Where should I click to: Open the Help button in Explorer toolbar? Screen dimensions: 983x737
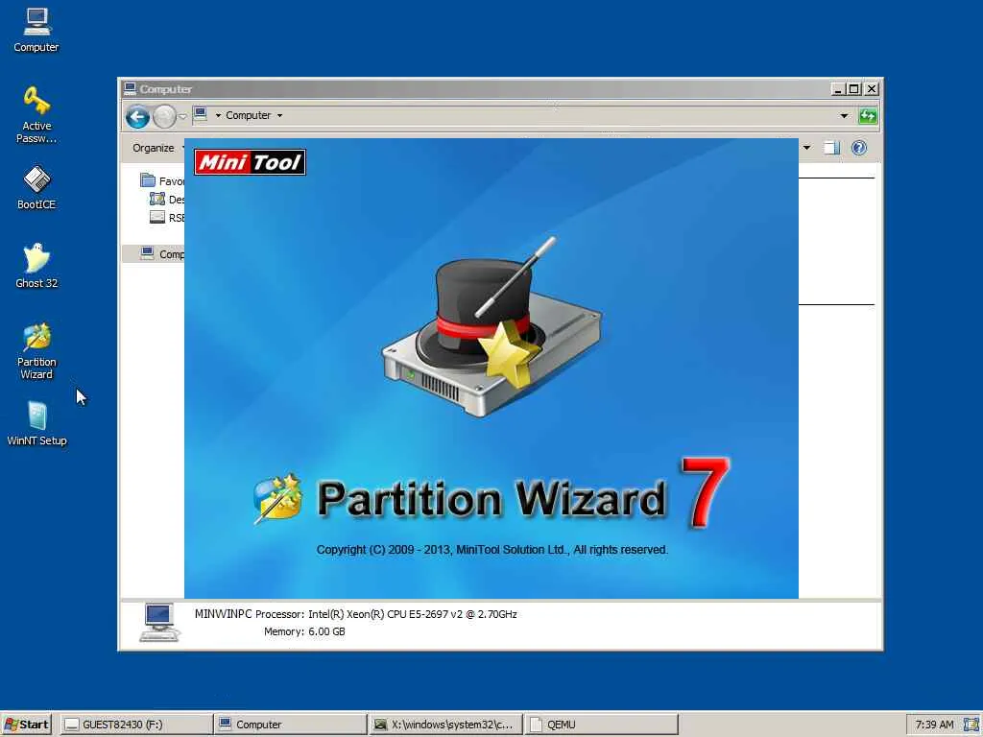coord(859,148)
